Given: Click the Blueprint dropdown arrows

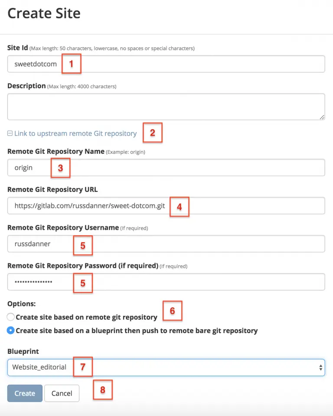Looking at the screenshot, I should click(x=320, y=367).
